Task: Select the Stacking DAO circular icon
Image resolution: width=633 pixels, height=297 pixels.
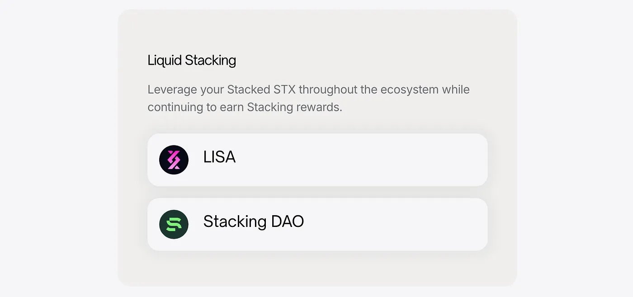Action: [x=174, y=224]
